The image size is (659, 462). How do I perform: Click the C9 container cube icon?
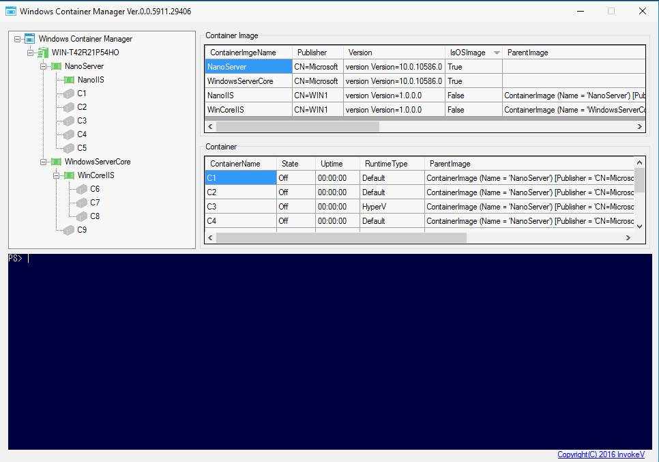pos(69,230)
